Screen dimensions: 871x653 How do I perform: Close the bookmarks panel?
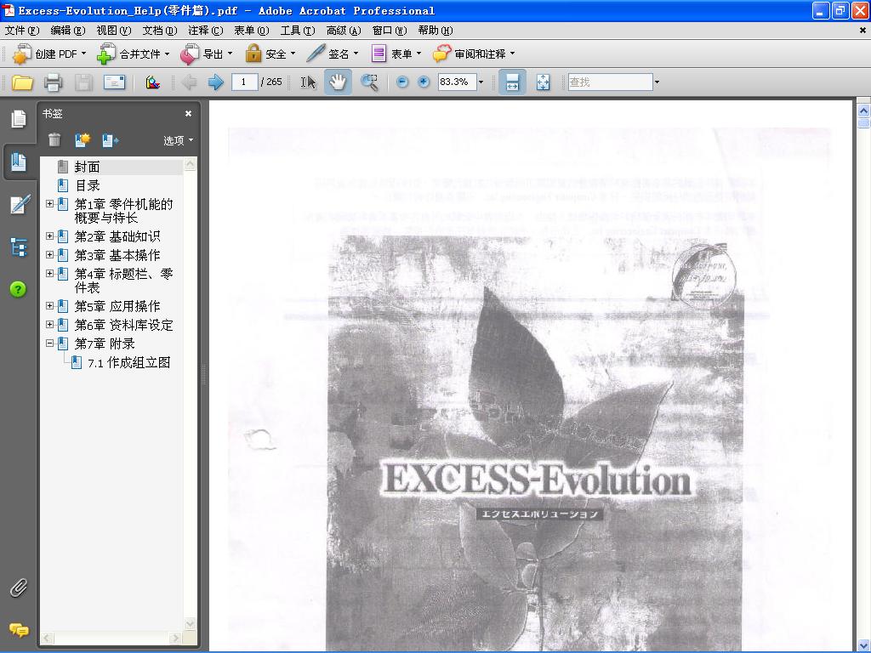click(x=188, y=113)
